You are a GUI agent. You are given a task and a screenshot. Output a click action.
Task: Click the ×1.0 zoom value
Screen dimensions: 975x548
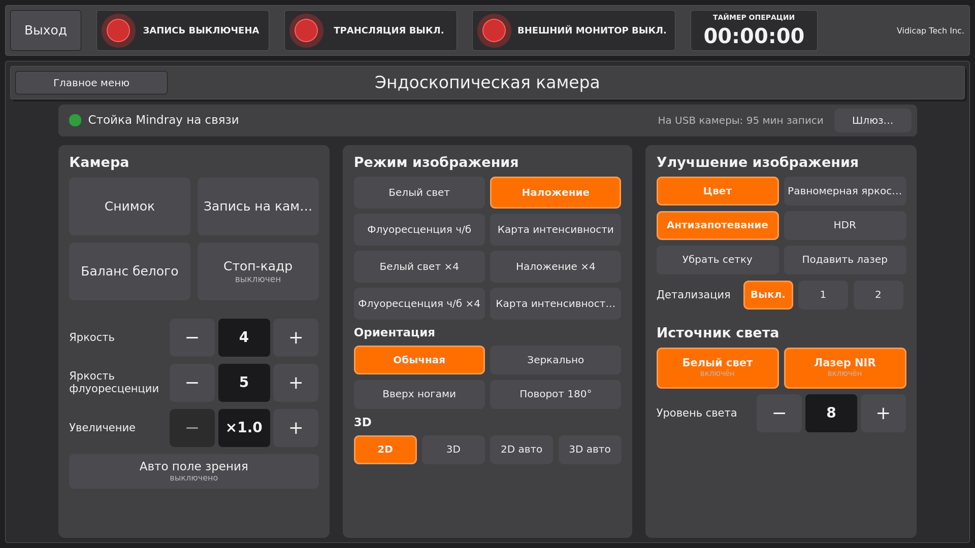point(244,428)
